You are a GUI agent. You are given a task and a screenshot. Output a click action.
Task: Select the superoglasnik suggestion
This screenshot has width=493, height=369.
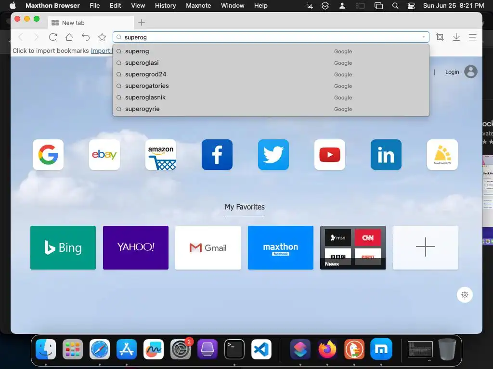(271, 98)
